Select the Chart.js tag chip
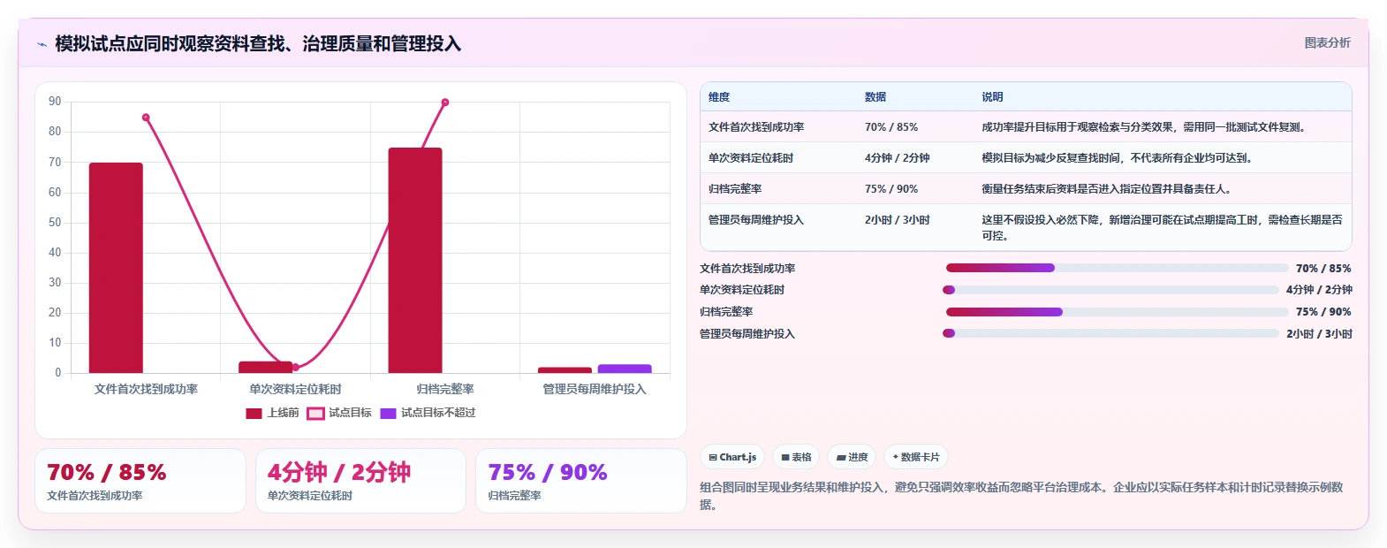The image size is (1387, 548). 732,457
